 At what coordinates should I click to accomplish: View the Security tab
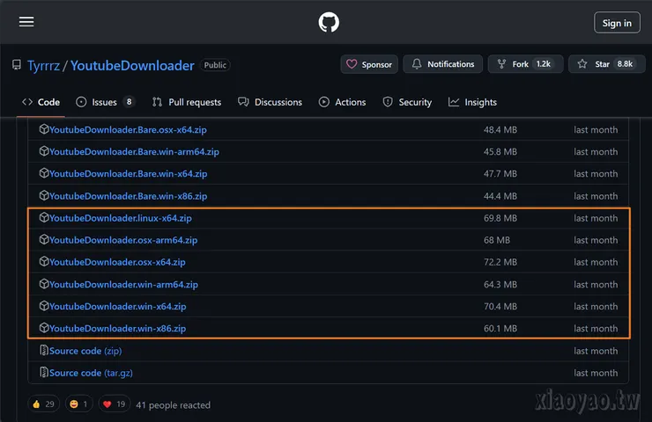click(407, 102)
